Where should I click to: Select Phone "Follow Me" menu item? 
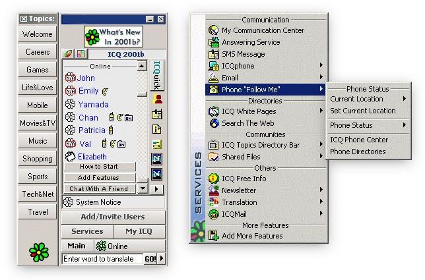265,90
